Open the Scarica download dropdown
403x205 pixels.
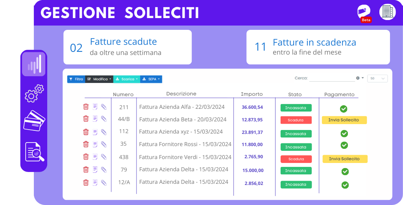127,79
